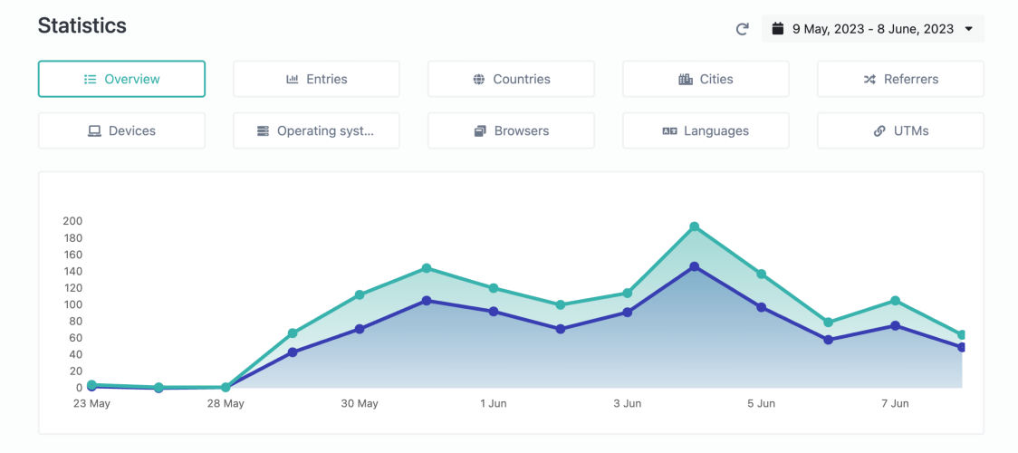Expand the date range dropdown arrow

[x=969, y=29]
